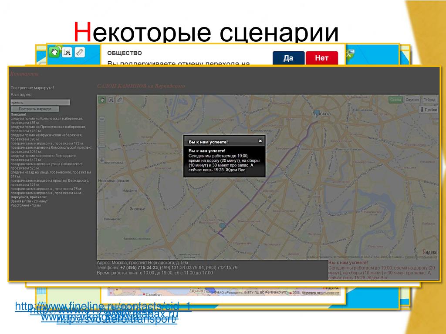The width and height of the screenshot is (446, 334).
Task: Click the plus zoom-in button on the route map
Action: click(x=102, y=160)
